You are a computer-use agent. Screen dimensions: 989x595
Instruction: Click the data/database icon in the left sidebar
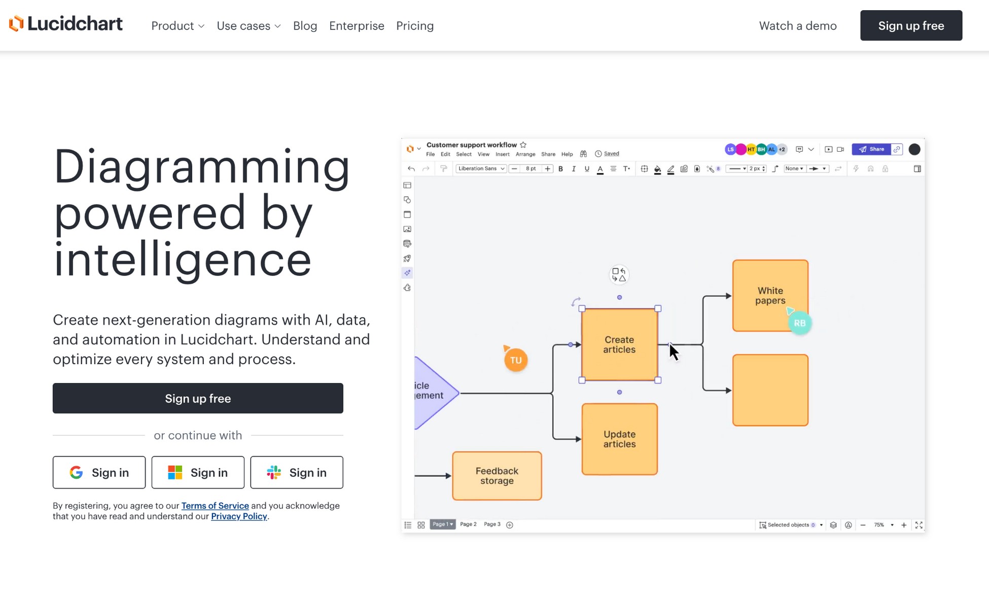point(407,243)
